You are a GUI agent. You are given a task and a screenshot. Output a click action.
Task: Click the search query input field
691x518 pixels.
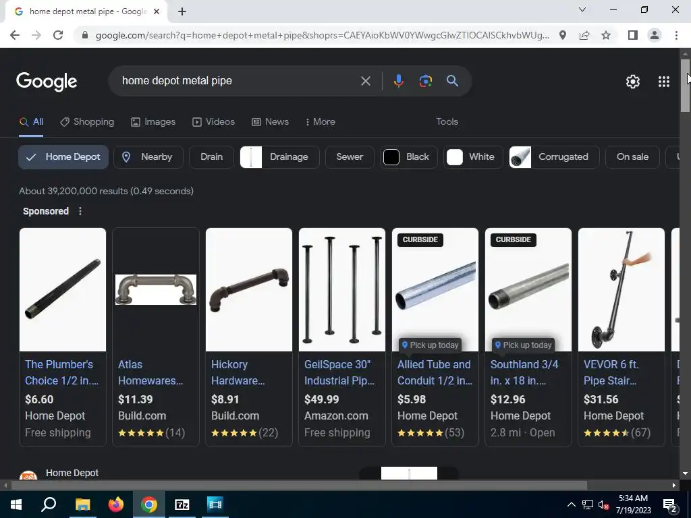coord(238,81)
